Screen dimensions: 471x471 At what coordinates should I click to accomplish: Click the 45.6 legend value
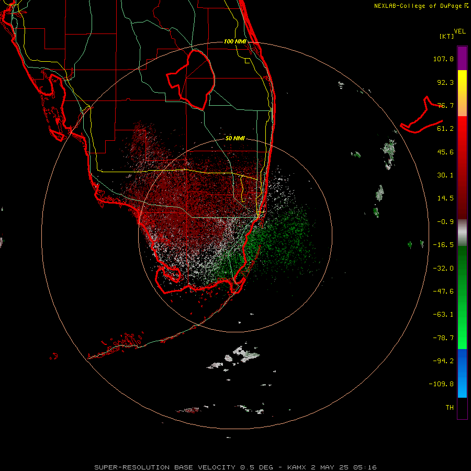445,152
